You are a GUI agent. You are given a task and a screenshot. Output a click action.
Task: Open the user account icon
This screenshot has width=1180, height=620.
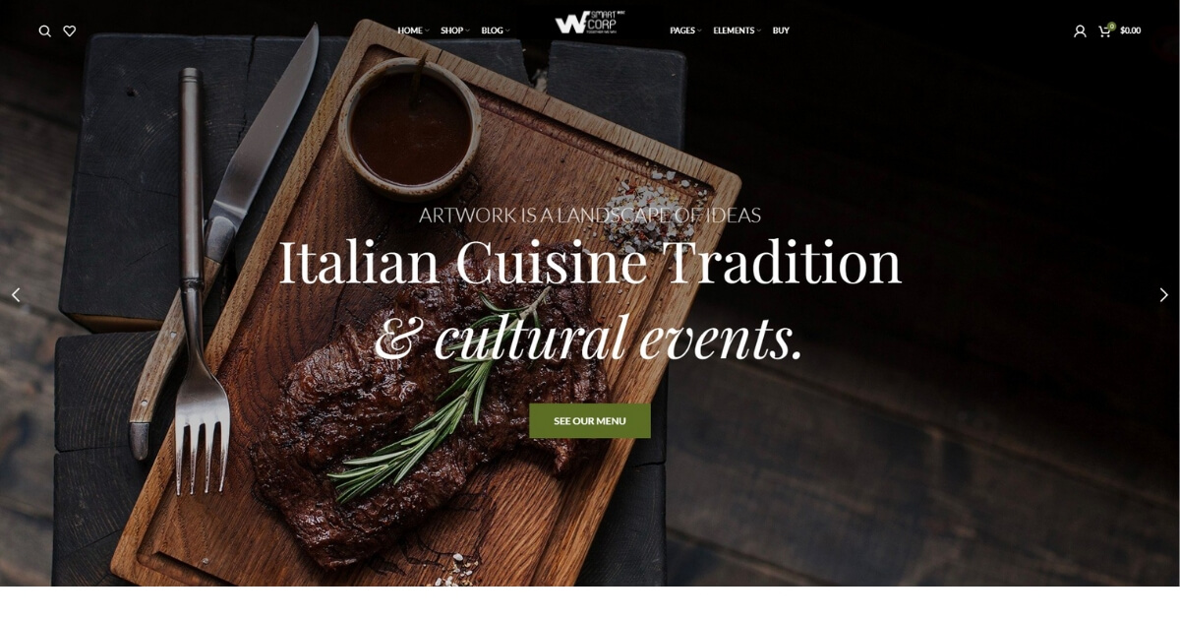pos(1080,31)
